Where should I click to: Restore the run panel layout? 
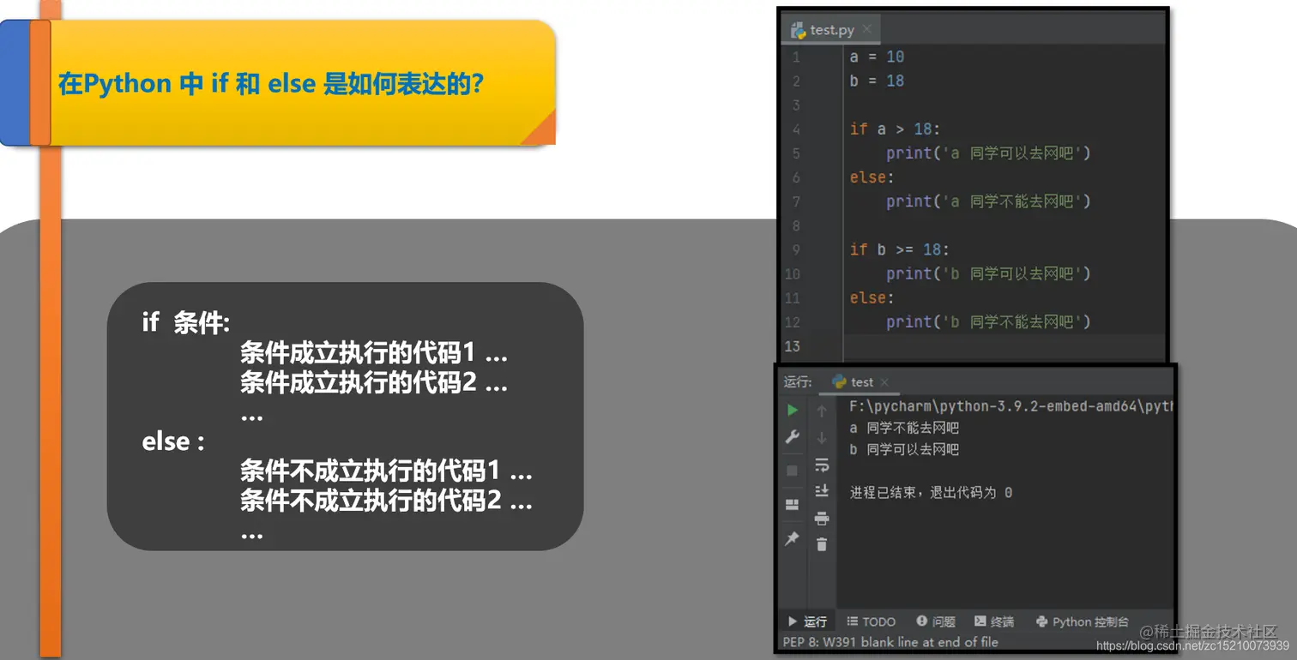click(x=793, y=505)
